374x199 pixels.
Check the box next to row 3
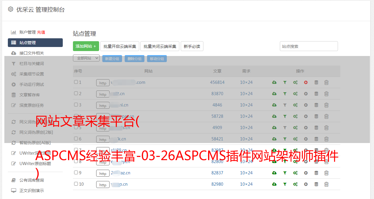(x=76, y=105)
